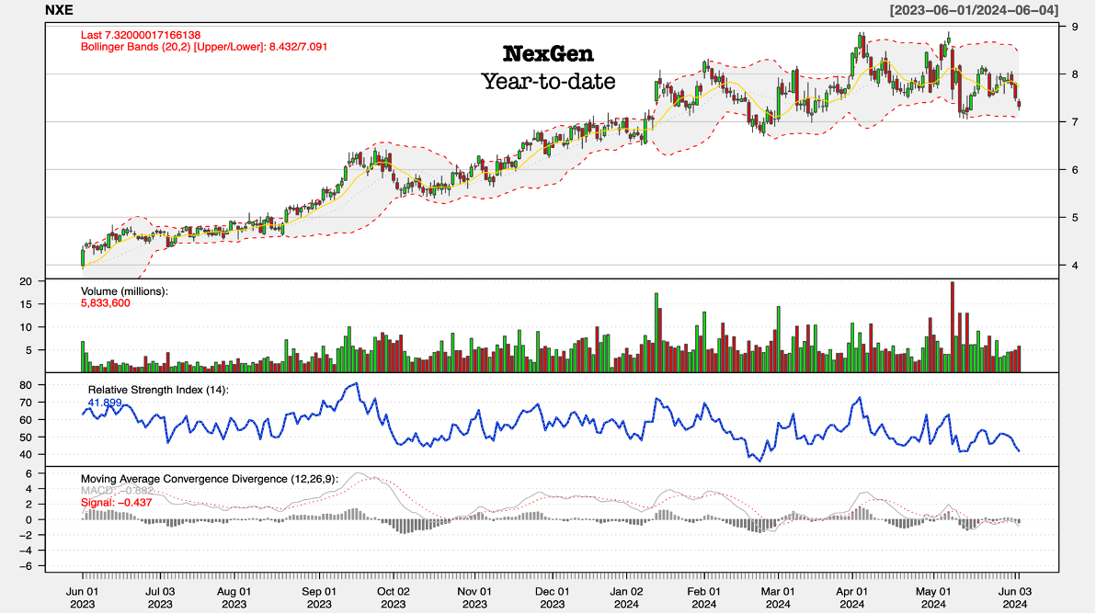Screen dimensions: 1096x614
Task: Click the RSI peak above 80 in September
Action: pos(357,383)
